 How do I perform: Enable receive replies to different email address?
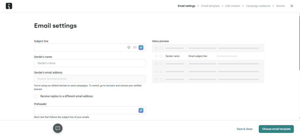click(x=35, y=96)
